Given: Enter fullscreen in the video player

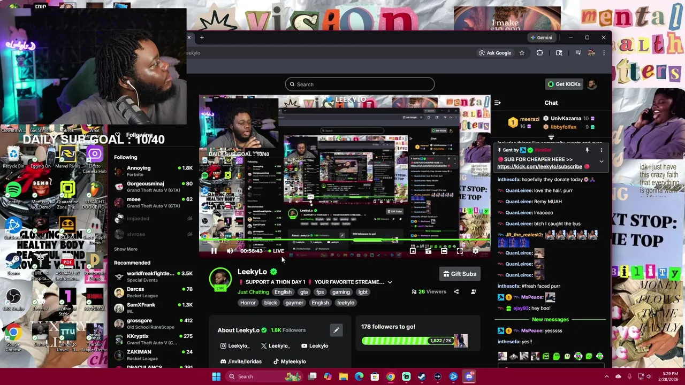Looking at the screenshot, I should tap(460, 251).
